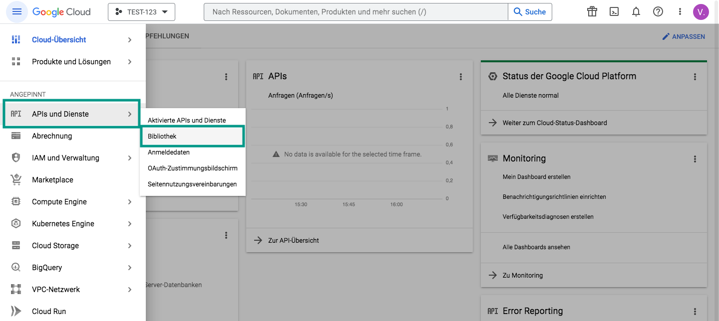Click the Google Cloud logo
719x321 pixels.
click(x=61, y=12)
